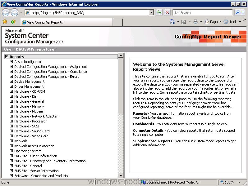Expand the Hardware - Memory node
The width and height of the screenshot is (248, 186).
(x=11, y=106)
